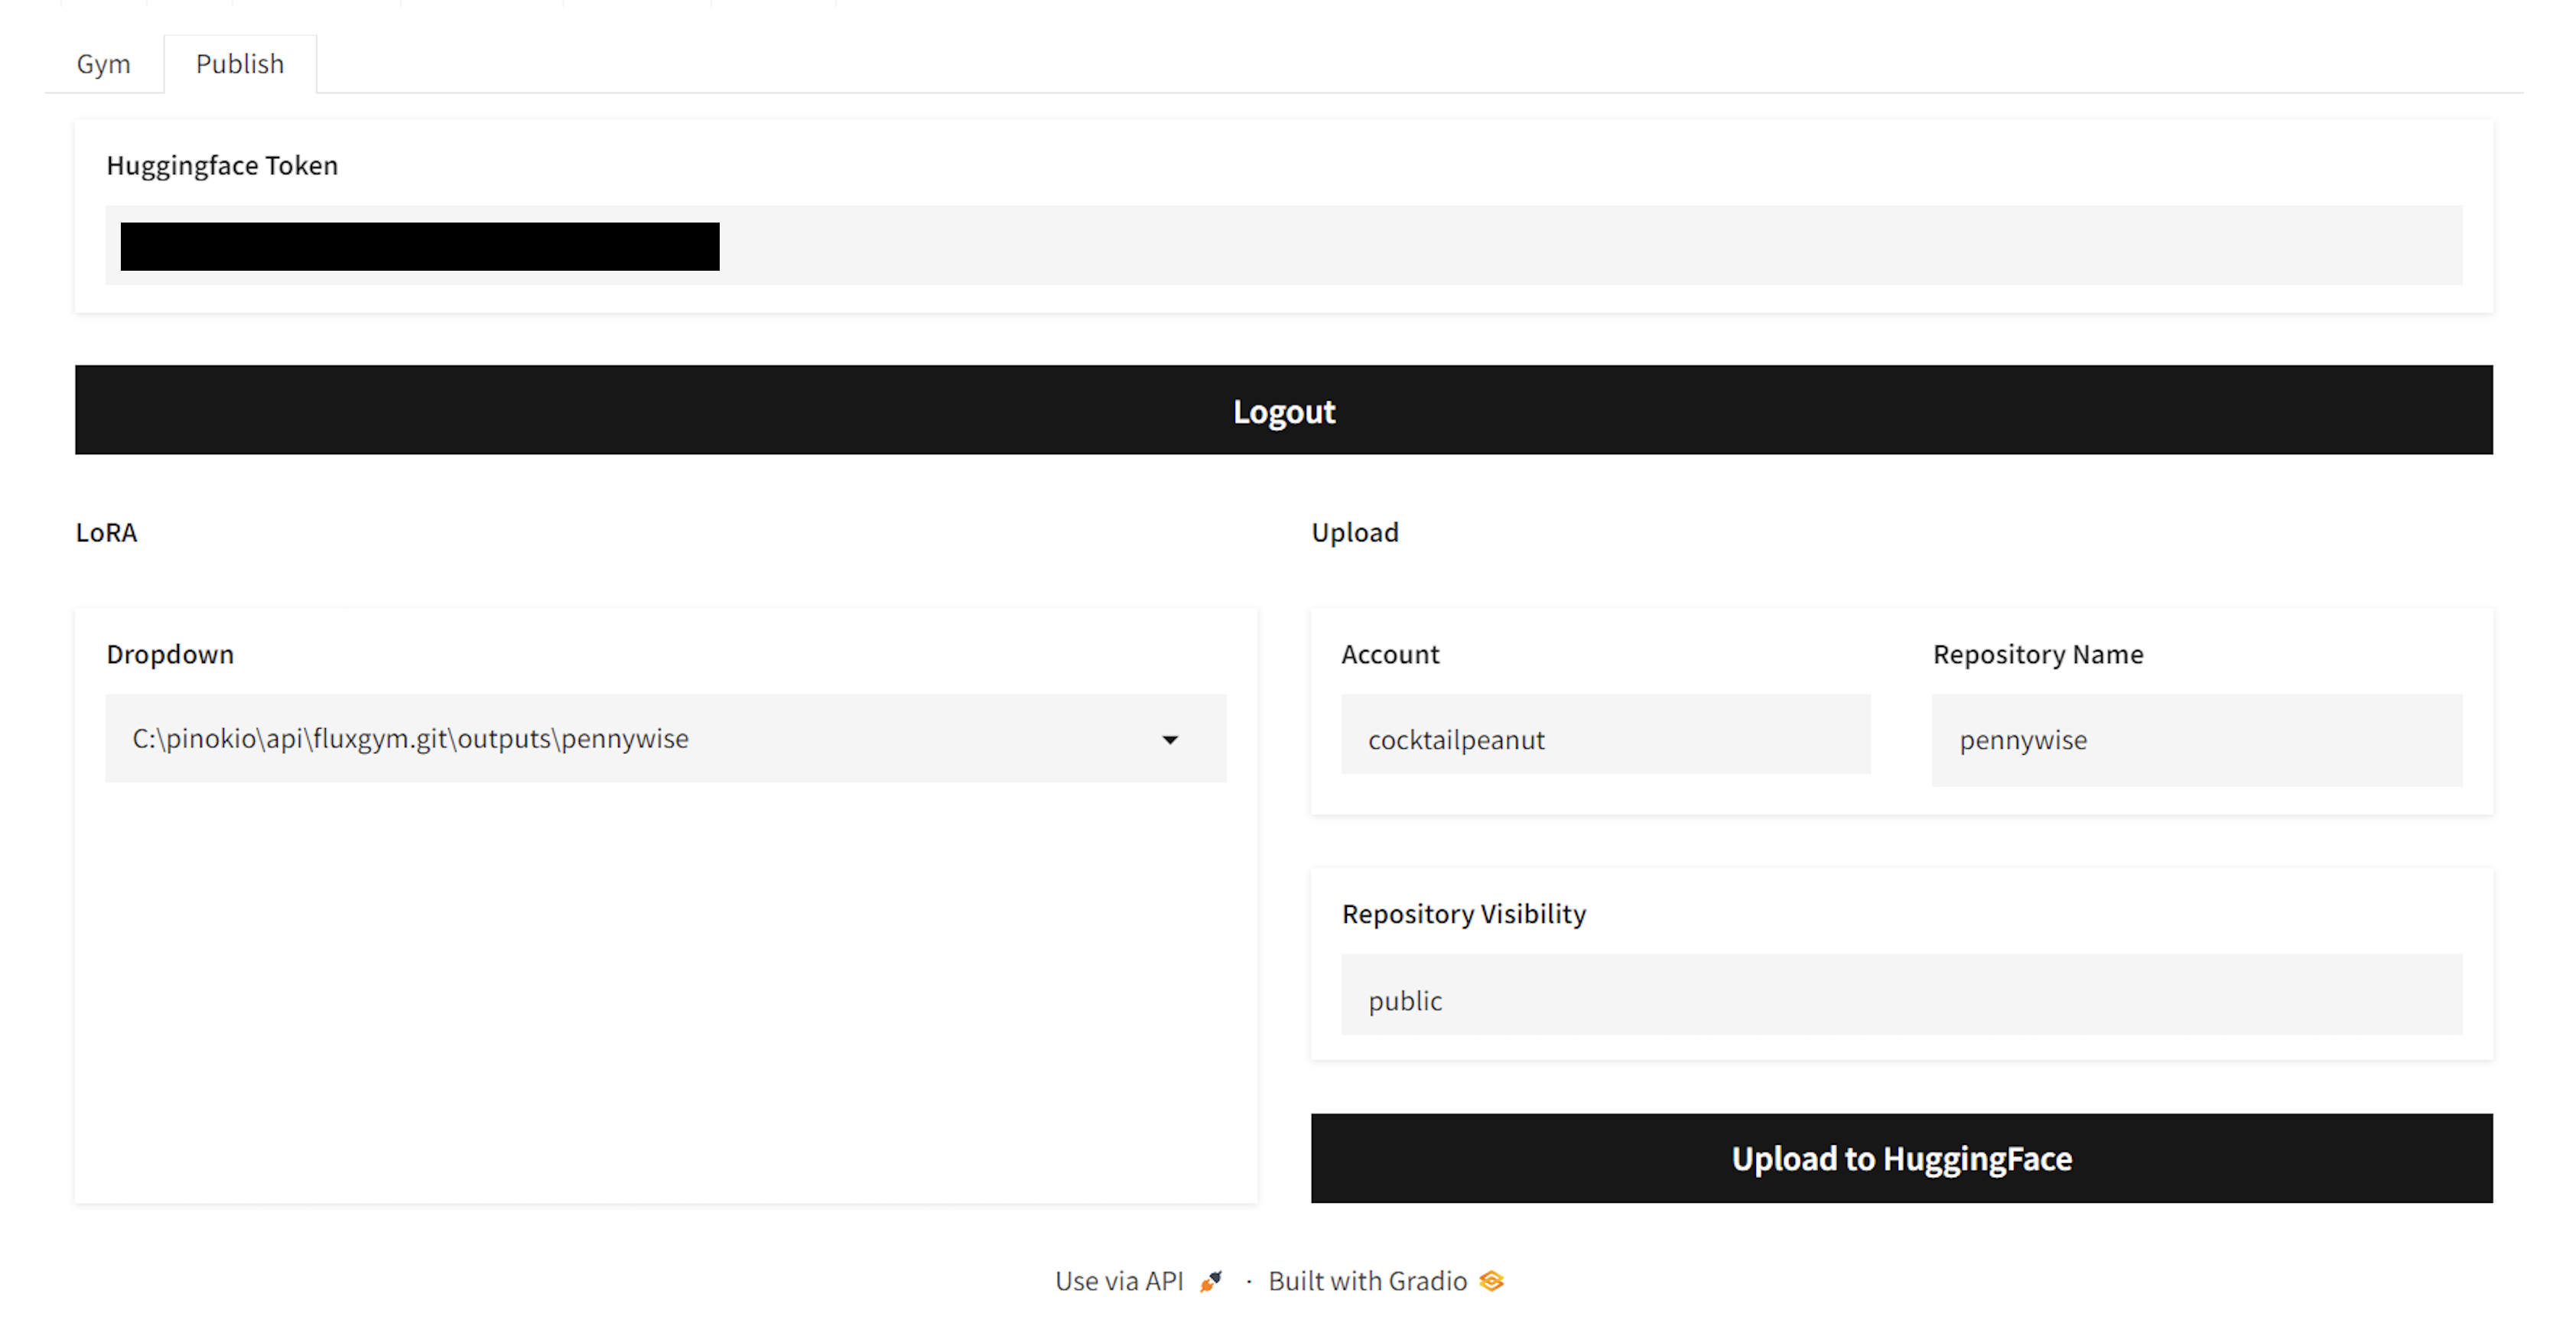Click the Dropdown label text
Viewport: 2576px width, 1320px height.
(x=170, y=654)
